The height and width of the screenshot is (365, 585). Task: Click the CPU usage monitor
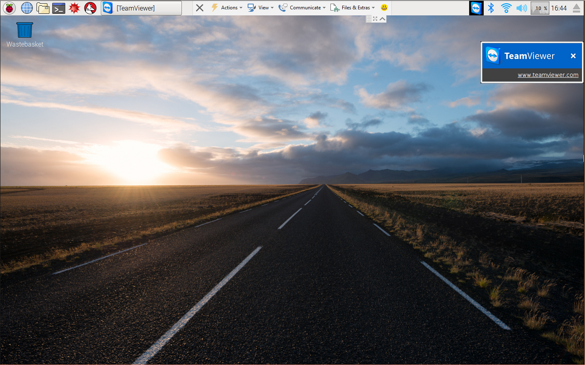pyautogui.click(x=540, y=8)
